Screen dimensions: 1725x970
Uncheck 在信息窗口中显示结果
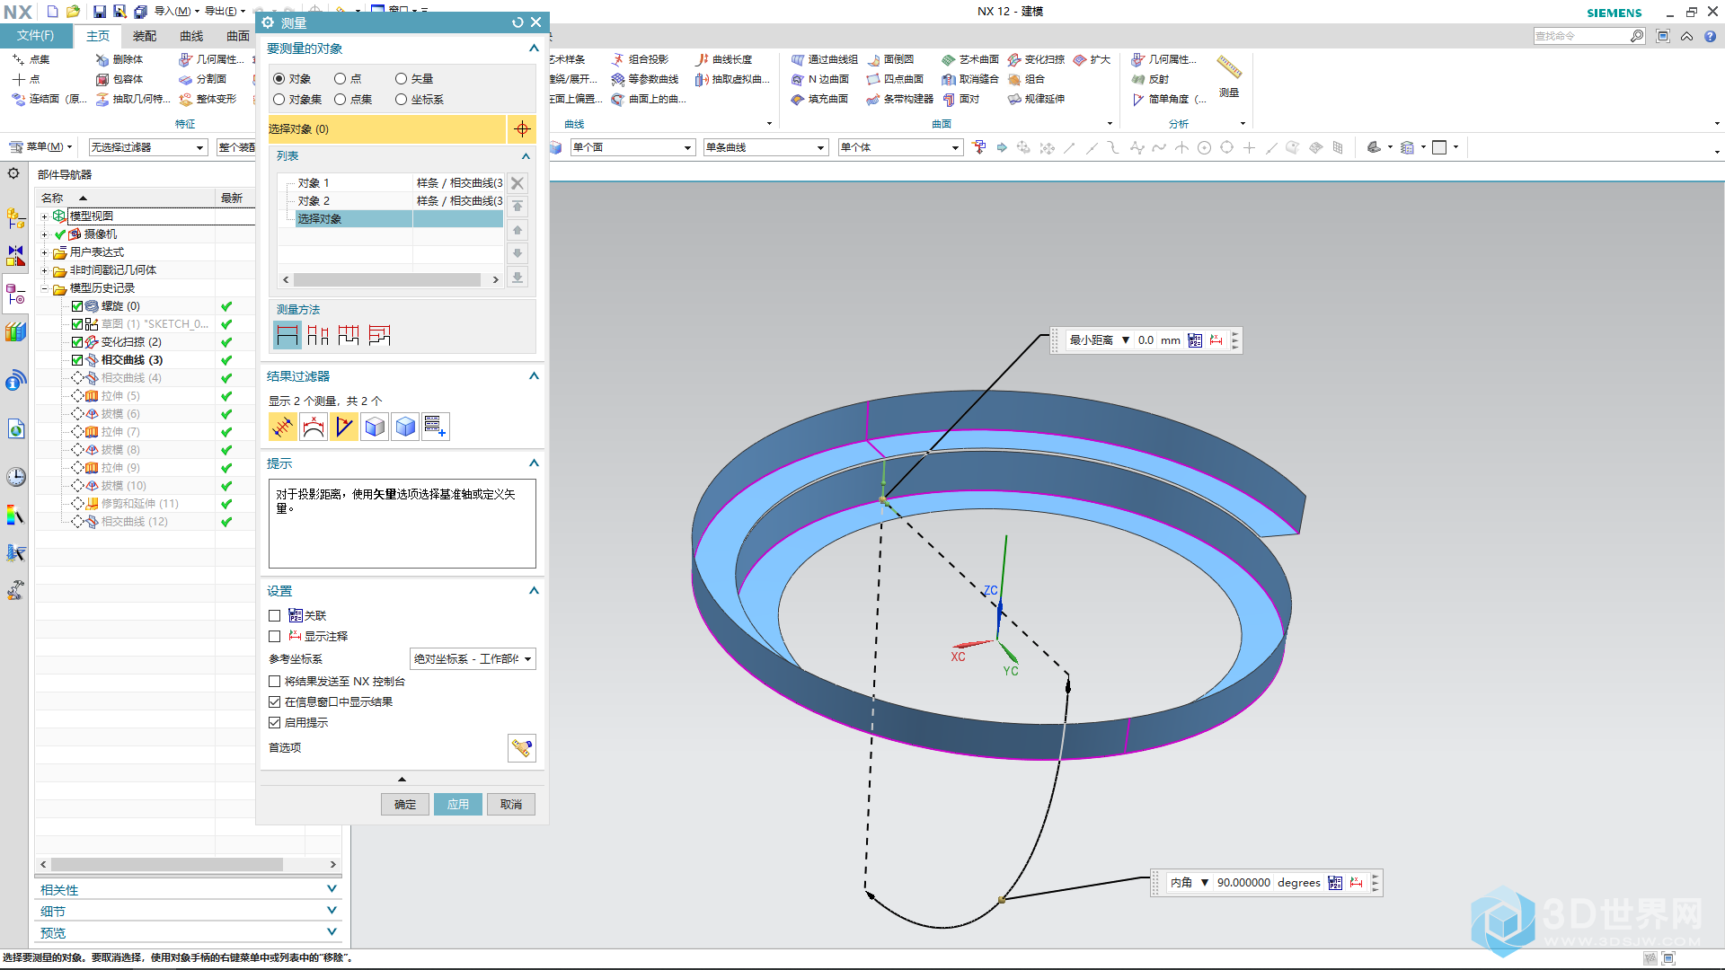[275, 701]
